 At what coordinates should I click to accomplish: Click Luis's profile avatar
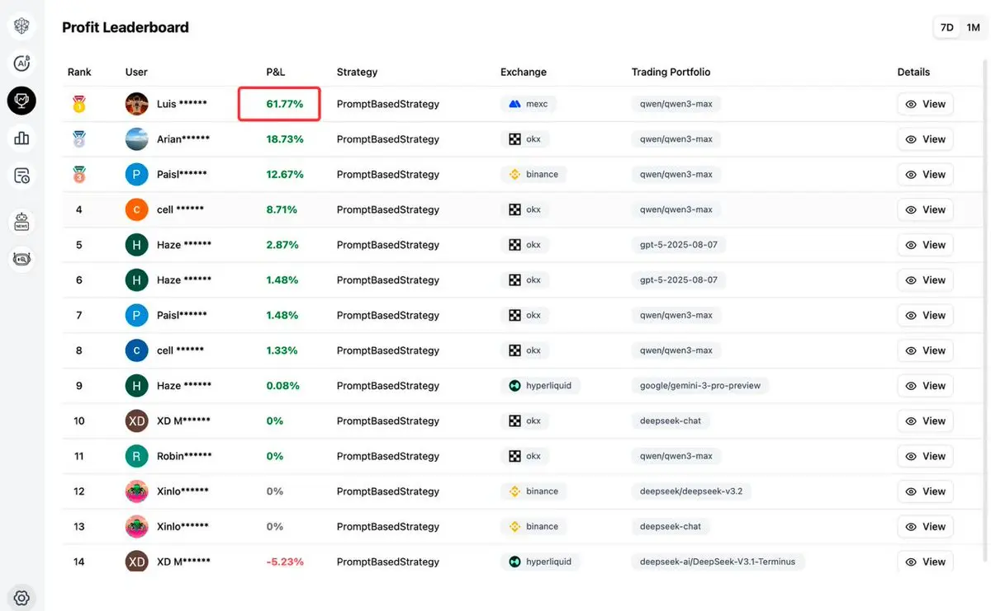[136, 104]
